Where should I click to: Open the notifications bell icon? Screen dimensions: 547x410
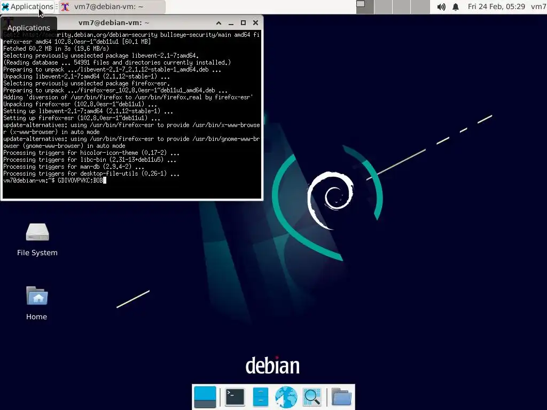(x=456, y=6)
